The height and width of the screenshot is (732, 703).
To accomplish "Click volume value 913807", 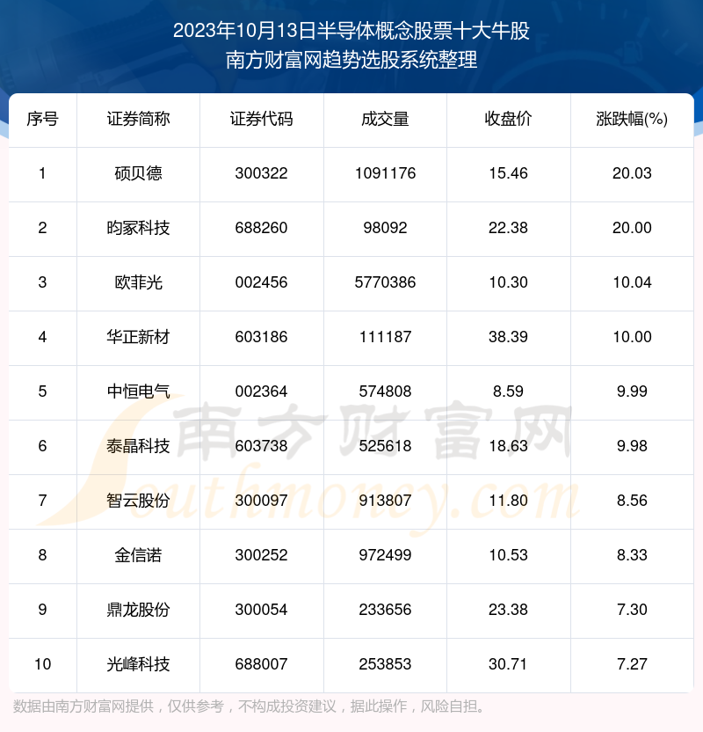I will pyautogui.click(x=385, y=501).
